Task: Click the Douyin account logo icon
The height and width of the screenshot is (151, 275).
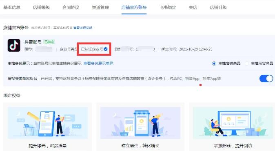Action: click(x=14, y=46)
